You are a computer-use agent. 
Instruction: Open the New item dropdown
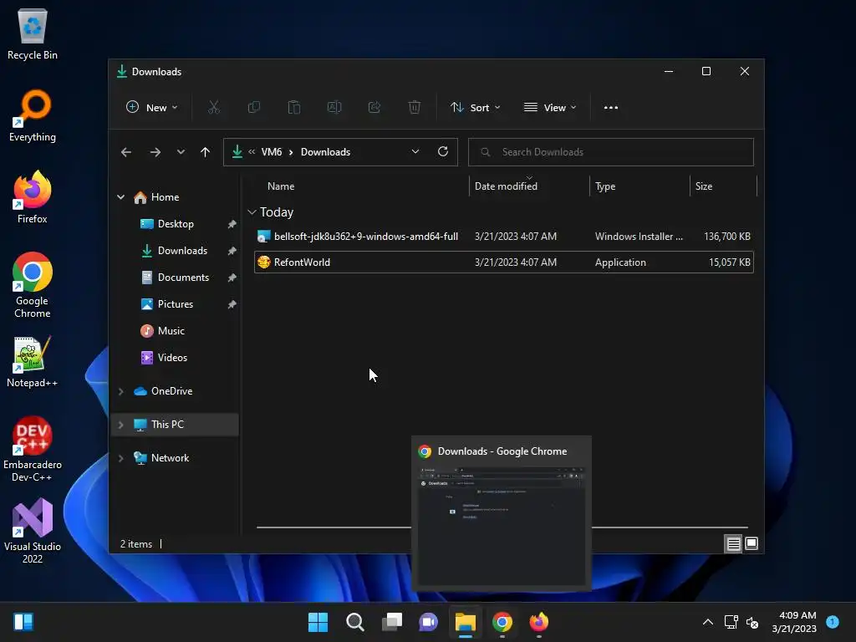click(152, 108)
